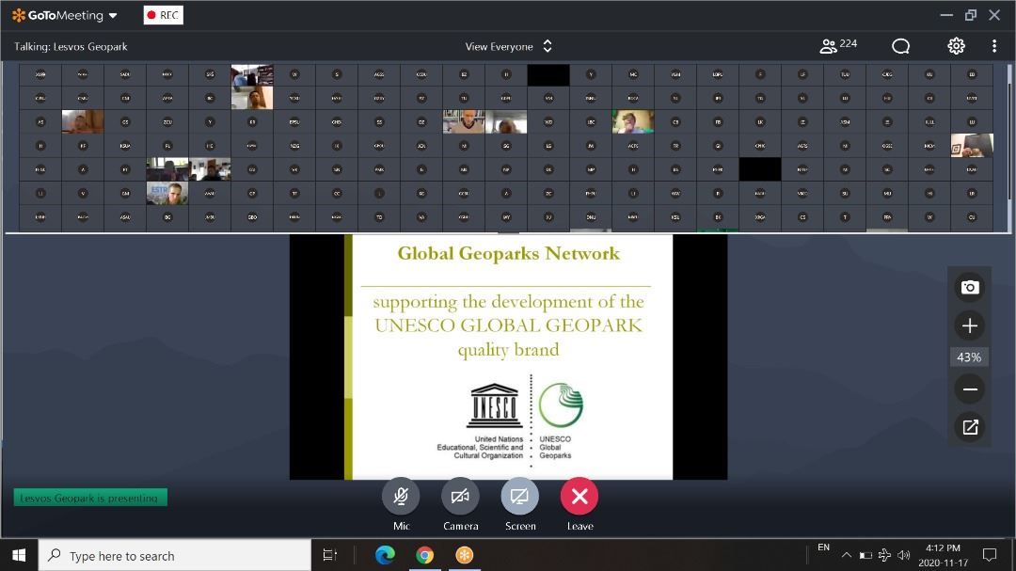Pop out the shared screen viewer

pos(969,427)
